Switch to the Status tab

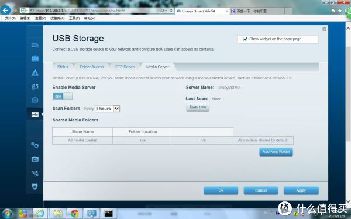pos(63,67)
